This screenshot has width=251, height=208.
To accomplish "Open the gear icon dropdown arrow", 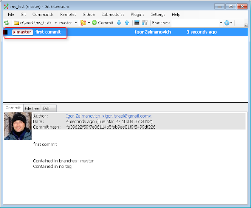I will [231, 23].
